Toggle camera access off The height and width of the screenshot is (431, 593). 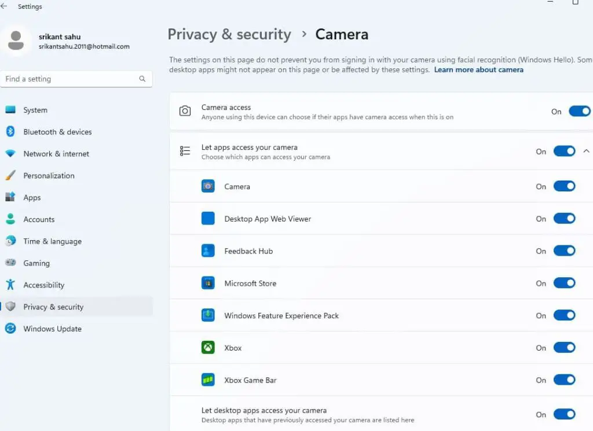pos(580,111)
